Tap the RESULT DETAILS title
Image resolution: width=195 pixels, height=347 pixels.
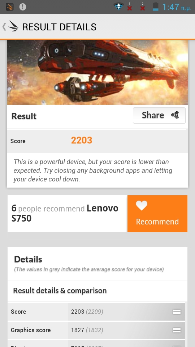tap(59, 27)
